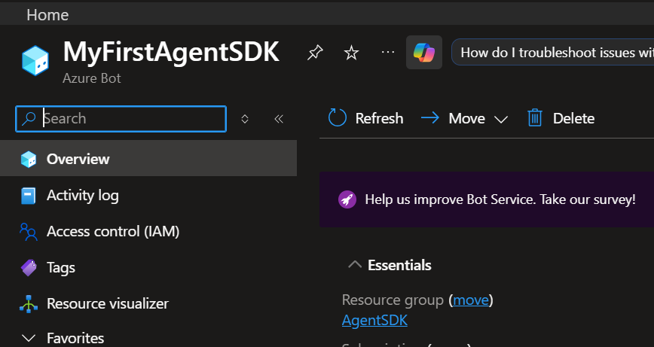The height and width of the screenshot is (347, 654).
Task: Click the troubleshoot issues Copilot suggestion
Action: (x=552, y=53)
